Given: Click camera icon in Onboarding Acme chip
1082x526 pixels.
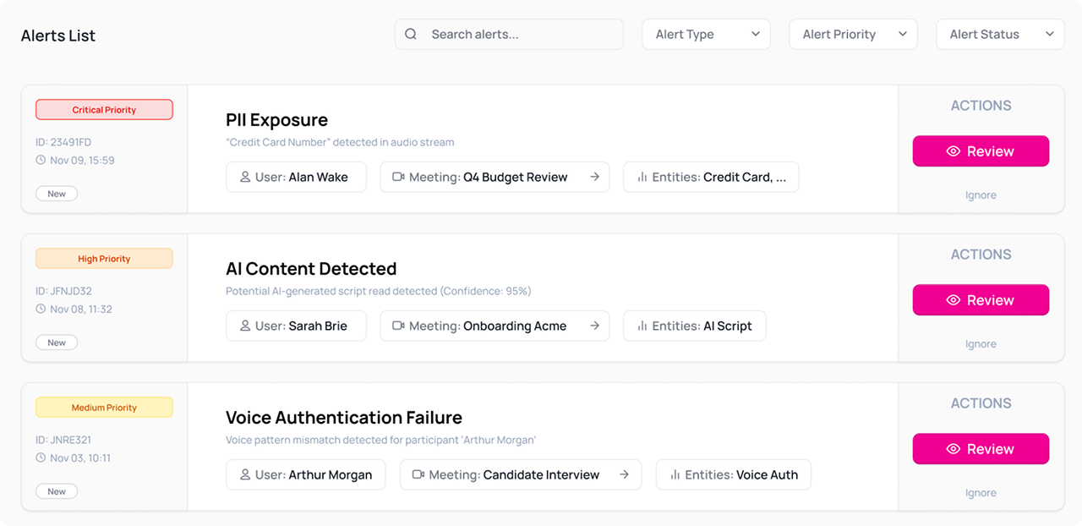Looking at the screenshot, I should click(397, 326).
